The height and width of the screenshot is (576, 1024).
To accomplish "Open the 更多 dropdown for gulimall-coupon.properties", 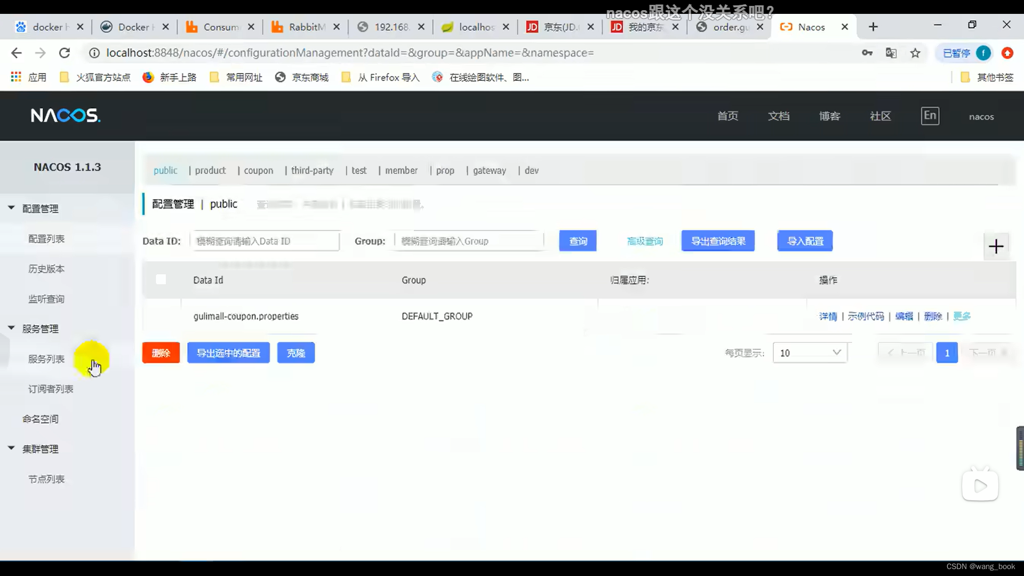I will 962,316.
